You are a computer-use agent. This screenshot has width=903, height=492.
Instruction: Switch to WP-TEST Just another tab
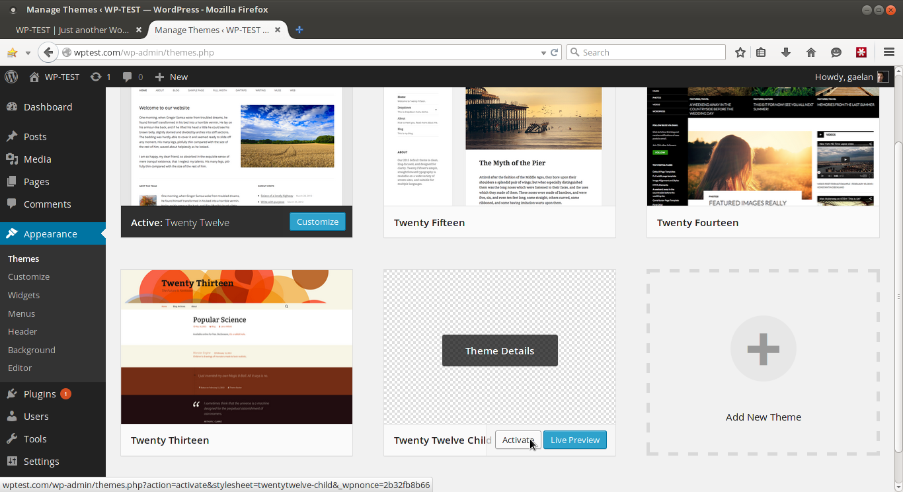(73, 30)
